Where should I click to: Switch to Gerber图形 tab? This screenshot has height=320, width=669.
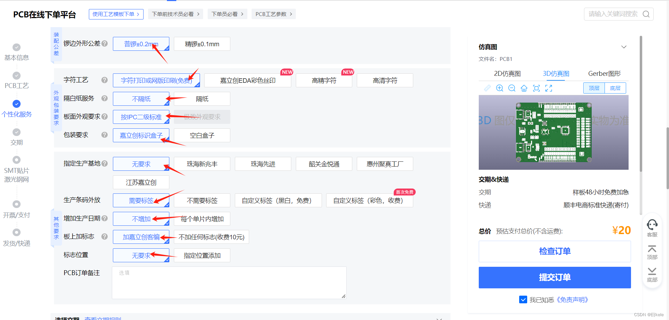[605, 73]
